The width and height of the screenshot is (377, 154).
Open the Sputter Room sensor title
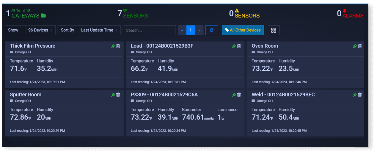(26, 95)
